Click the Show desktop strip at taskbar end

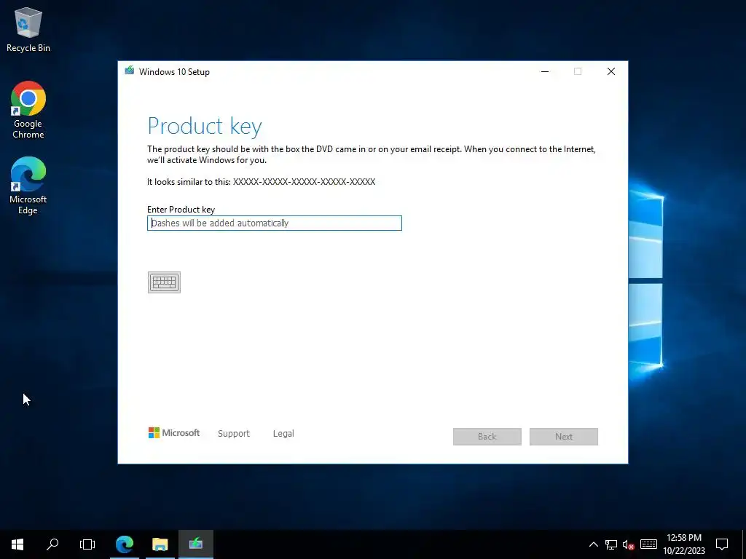pos(744,544)
